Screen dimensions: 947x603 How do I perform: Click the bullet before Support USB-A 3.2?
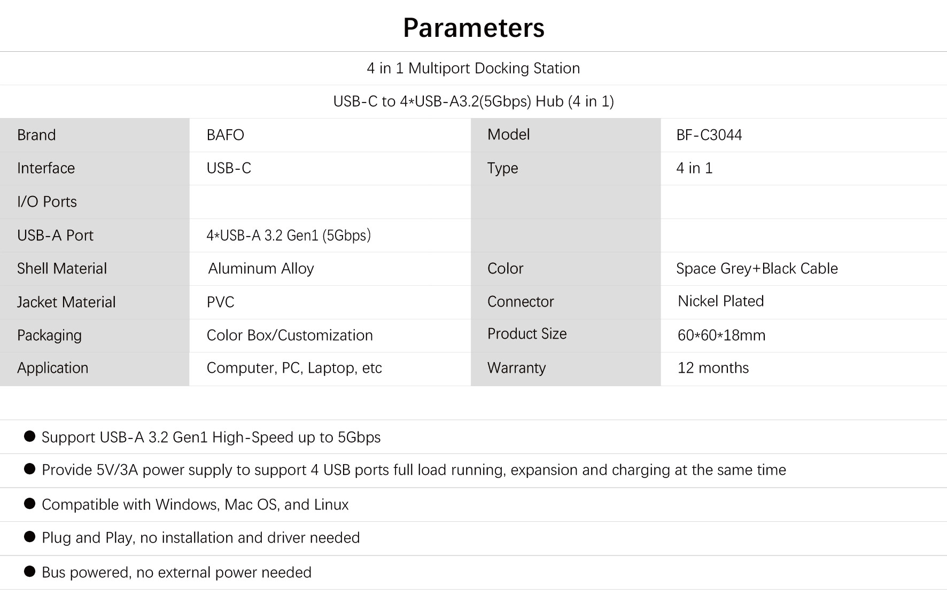coord(30,436)
